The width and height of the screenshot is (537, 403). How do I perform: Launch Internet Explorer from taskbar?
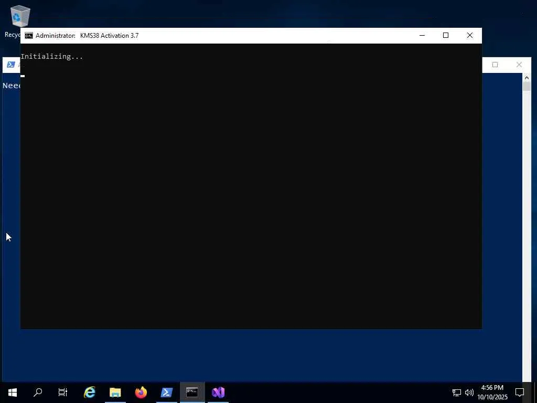click(90, 393)
